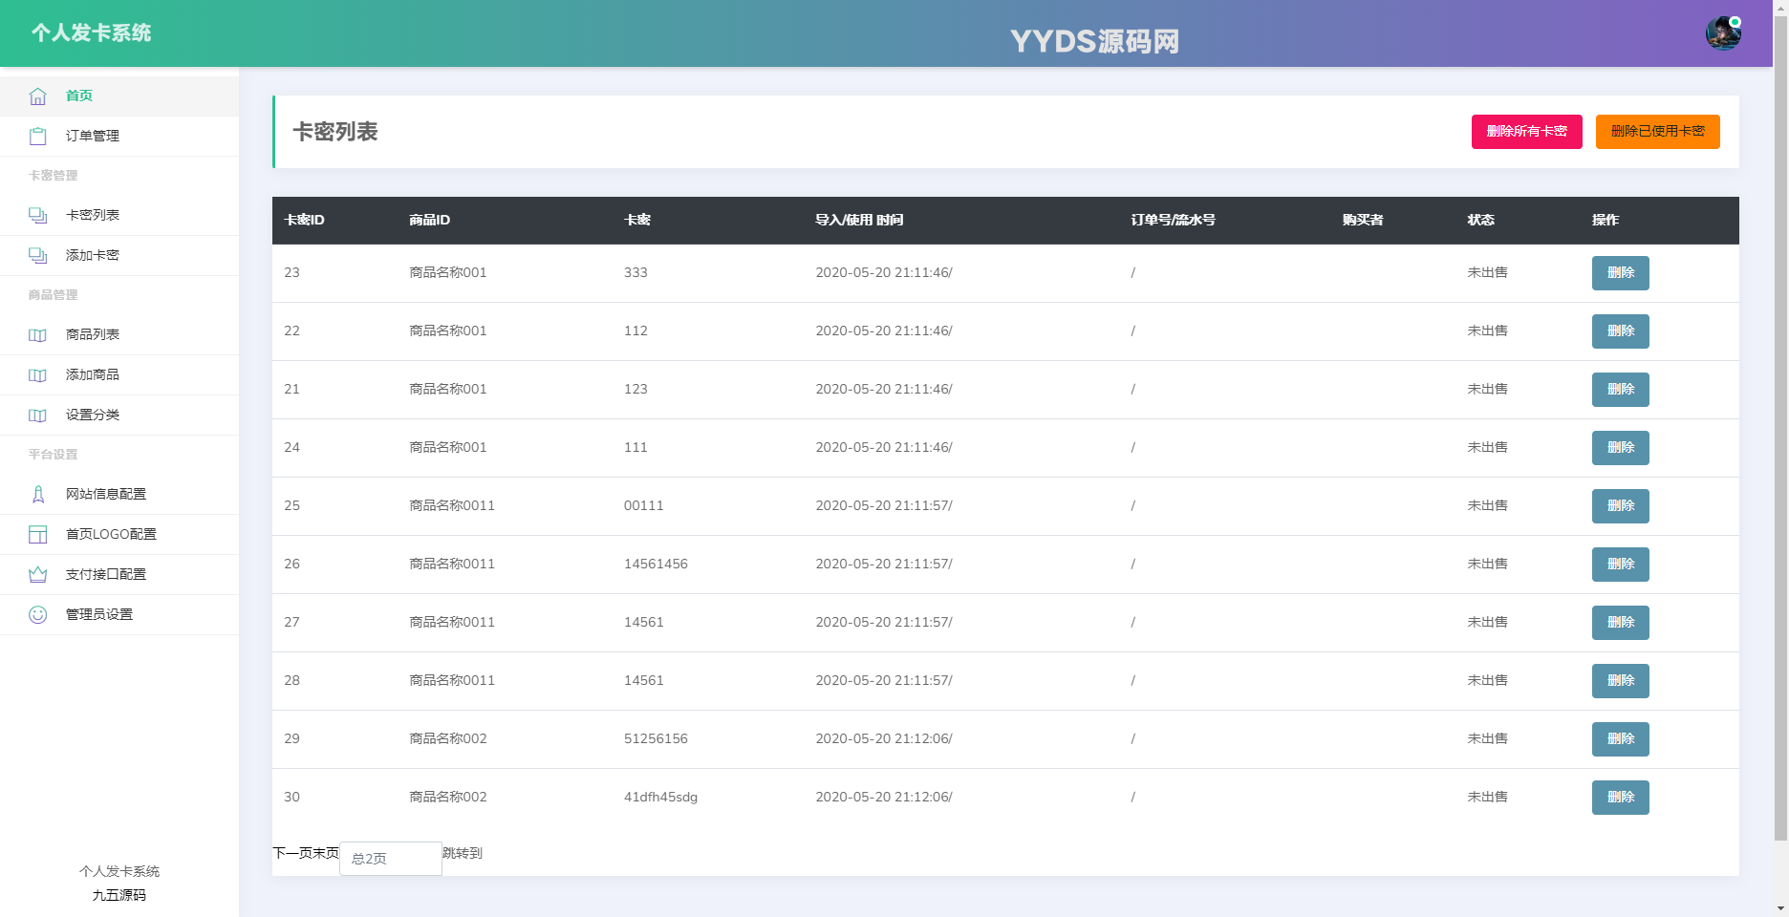Open 商品列表 via its sidebar icon
This screenshot has height=917, width=1789.
[37, 334]
